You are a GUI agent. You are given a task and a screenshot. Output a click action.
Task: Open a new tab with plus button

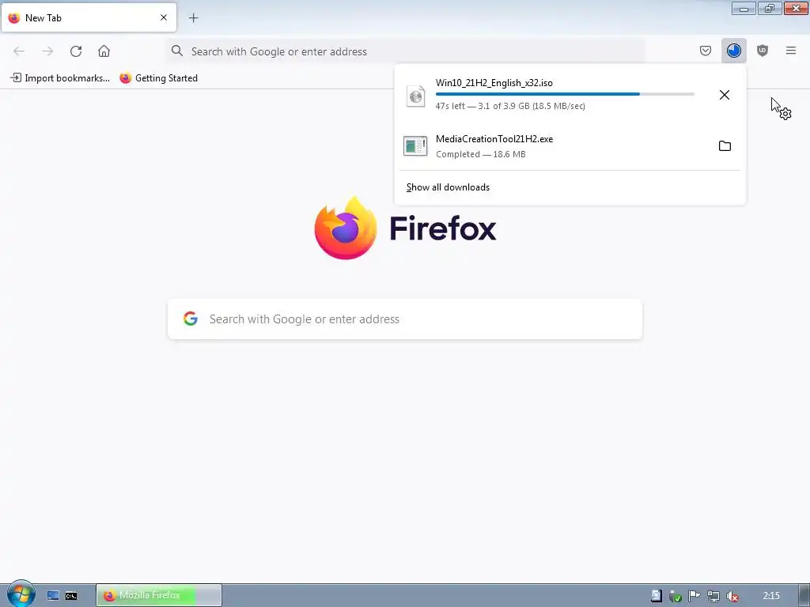(x=193, y=18)
